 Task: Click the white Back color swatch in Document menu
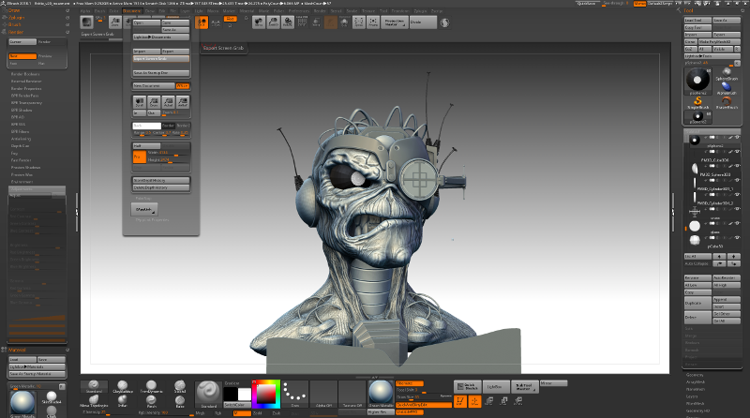point(146,126)
